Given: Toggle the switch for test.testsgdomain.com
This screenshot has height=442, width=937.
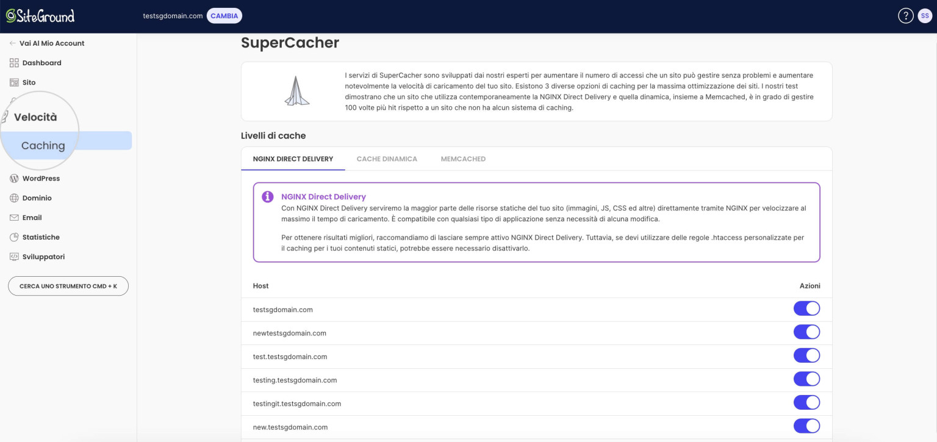Looking at the screenshot, I should [806, 355].
